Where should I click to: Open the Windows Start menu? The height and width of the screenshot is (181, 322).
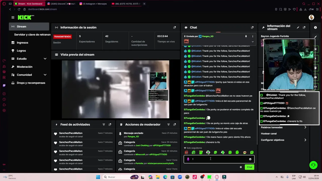pos(98,177)
